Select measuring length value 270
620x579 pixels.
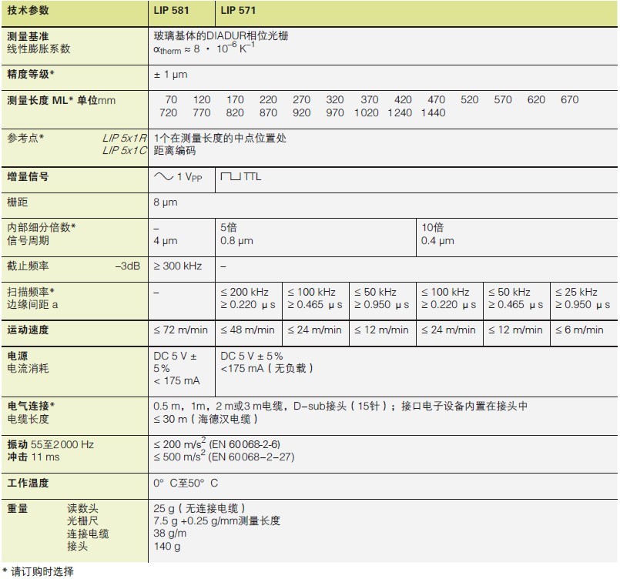(x=301, y=99)
